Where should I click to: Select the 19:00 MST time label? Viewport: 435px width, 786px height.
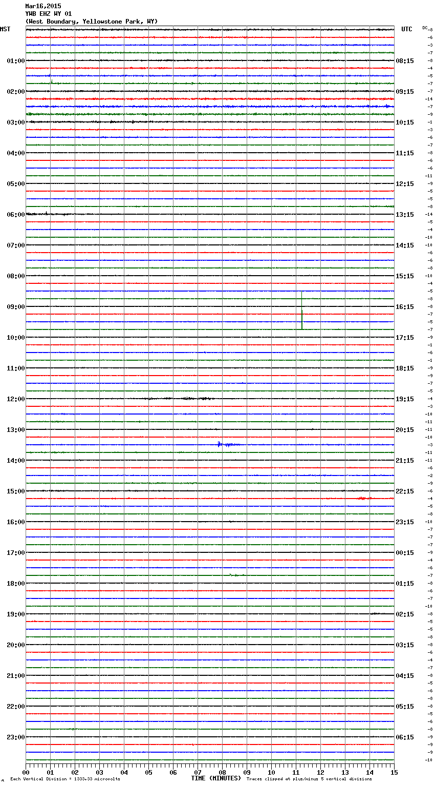point(16,614)
